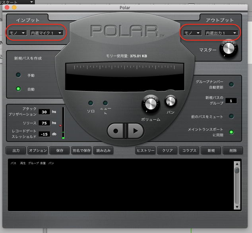The height and width of the screenshot is (233, 252).
Task: Click the pass list scroll down arrow
Action: pos(237,207)
